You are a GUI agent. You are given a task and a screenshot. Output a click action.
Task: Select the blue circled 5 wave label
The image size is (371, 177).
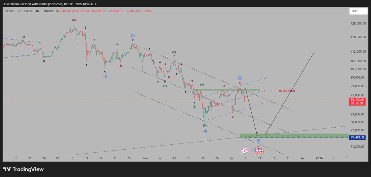pos(258,140)
